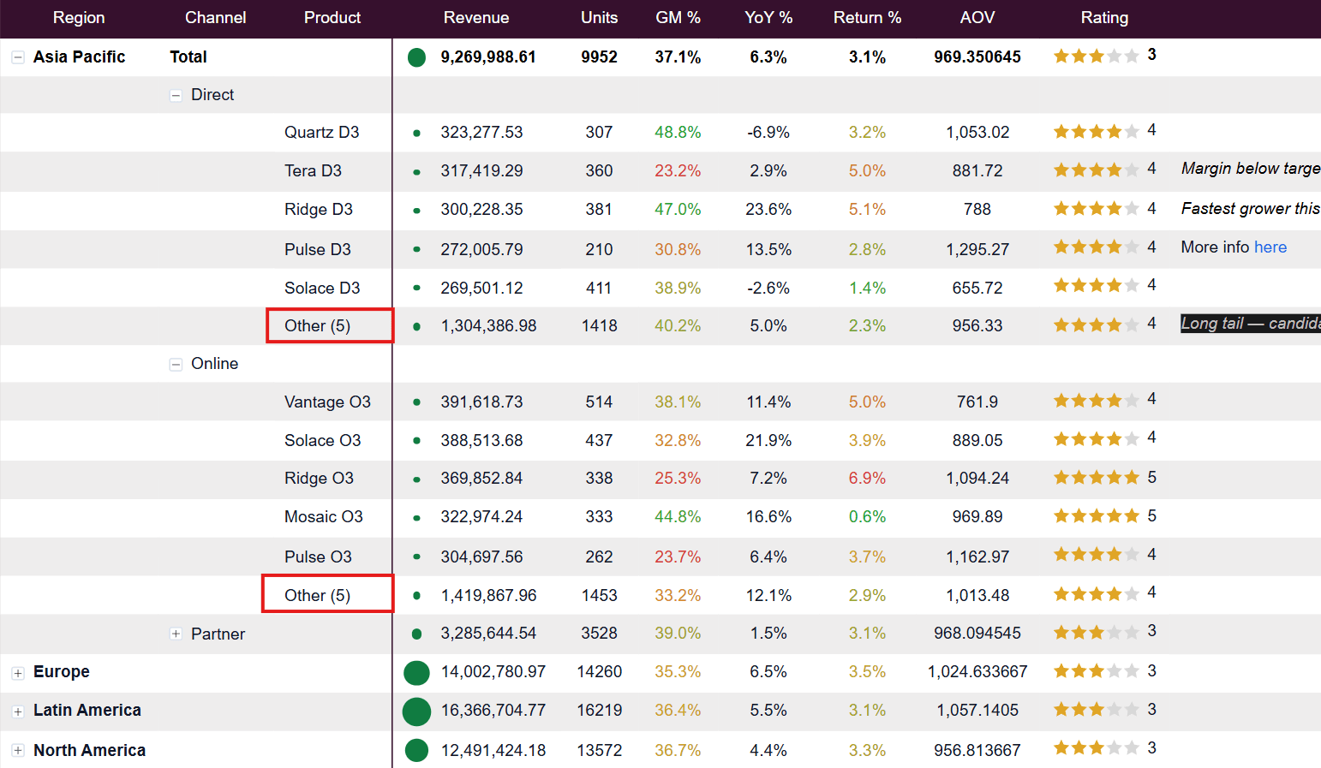
Task: Click star rating in Mosaic O3 row
Action: 1096,516
